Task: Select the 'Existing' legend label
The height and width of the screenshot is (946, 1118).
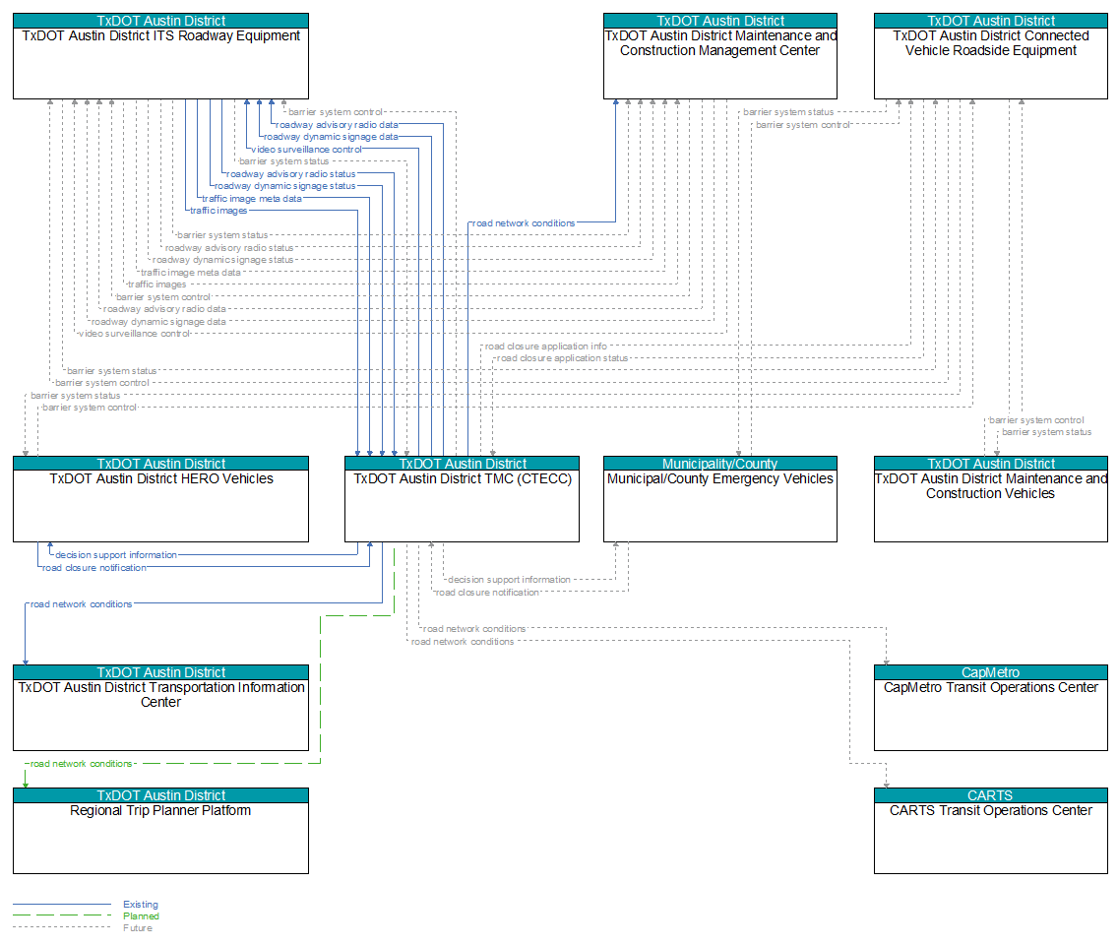Action: pos(141,904)
